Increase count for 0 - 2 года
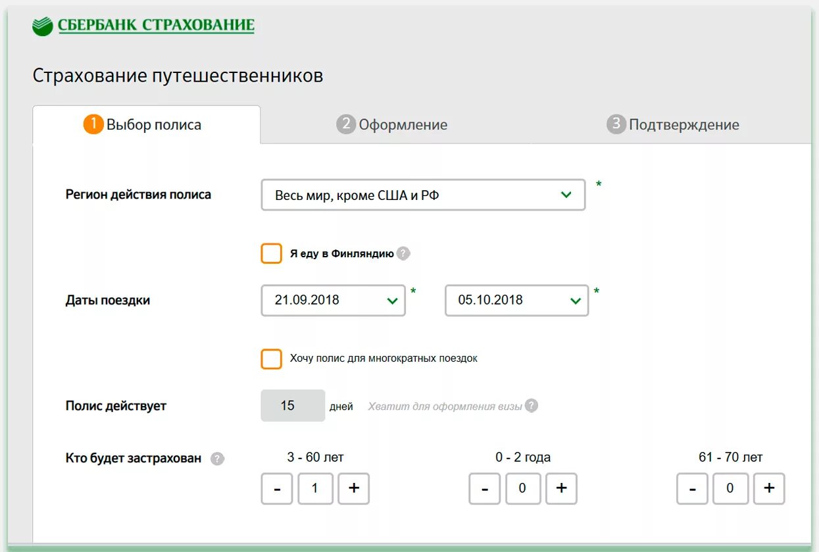819x552 pixels. 561,489
